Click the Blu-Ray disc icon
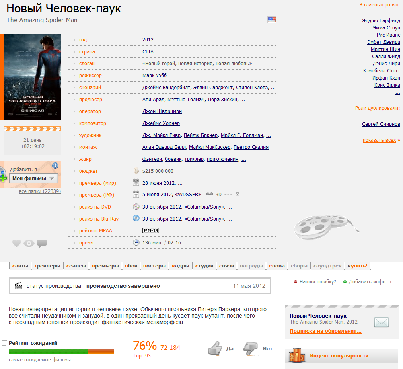The image size is (403, 369). click(x=136, y=218)
